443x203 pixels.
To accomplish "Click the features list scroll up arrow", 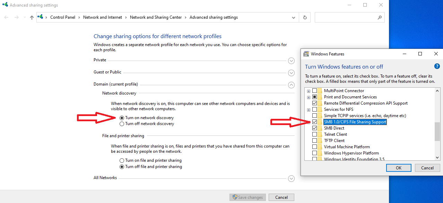I will point(437,91).
